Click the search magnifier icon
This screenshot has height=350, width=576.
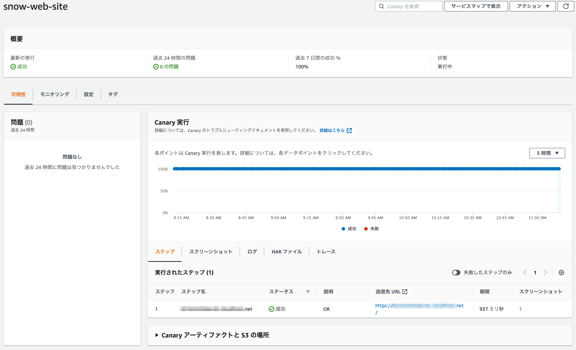(x=382, y=6)
